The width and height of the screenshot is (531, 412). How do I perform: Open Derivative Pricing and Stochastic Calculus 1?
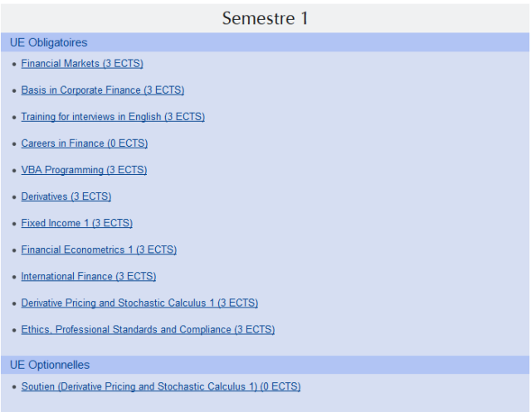pos(139,303)
